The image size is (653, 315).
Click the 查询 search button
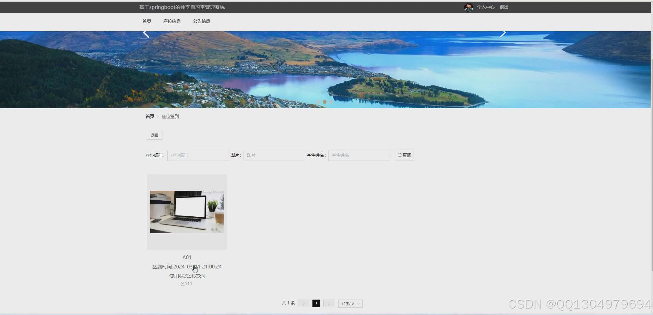404,155
